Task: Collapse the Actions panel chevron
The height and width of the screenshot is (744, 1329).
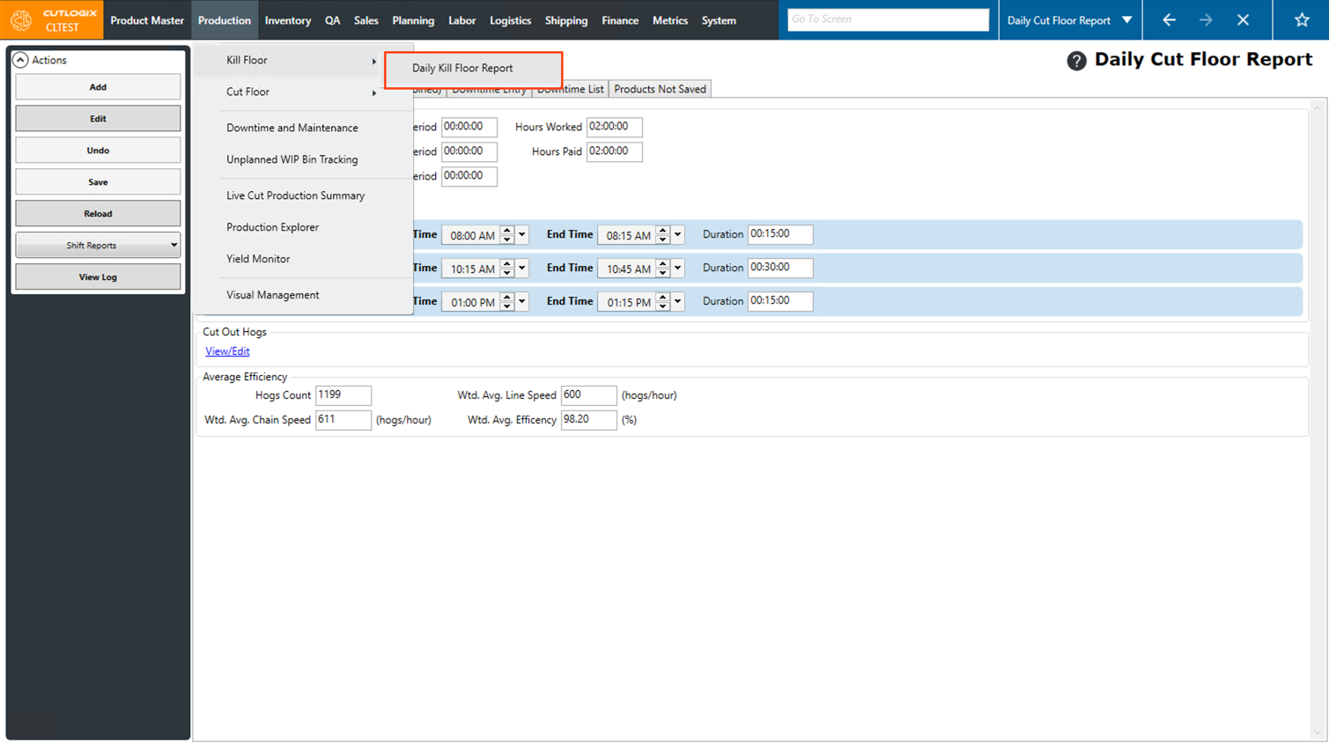Action: 20,60
